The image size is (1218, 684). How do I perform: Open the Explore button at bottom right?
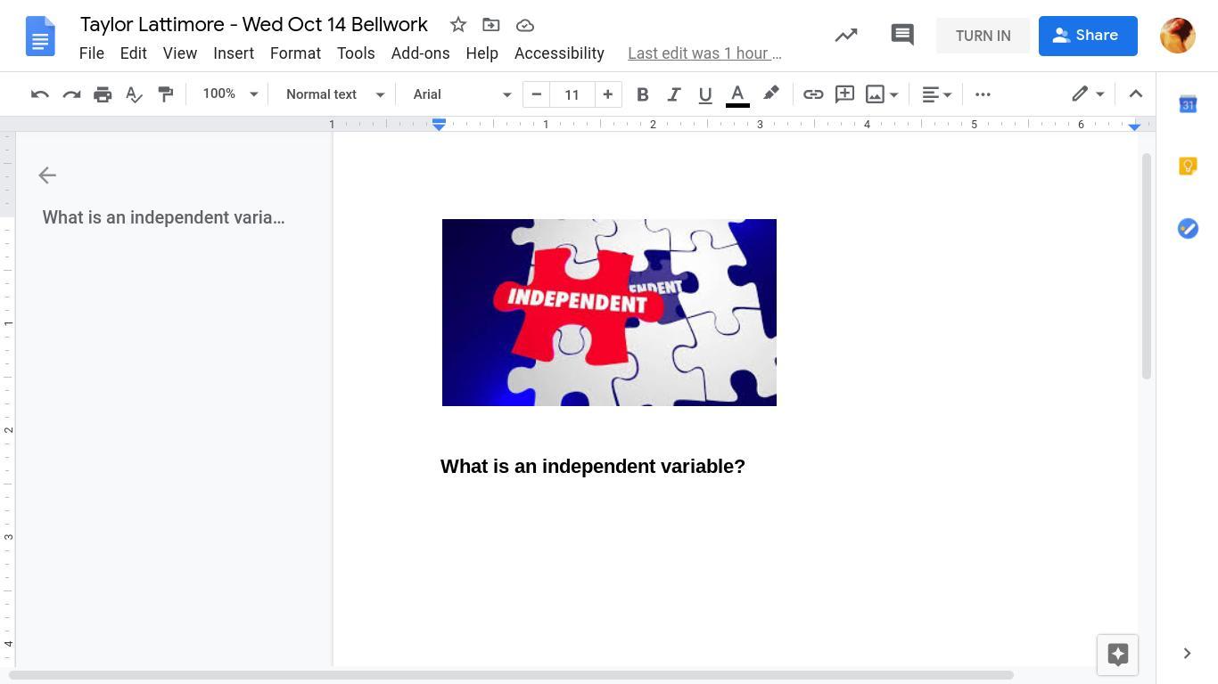pos(1117,655)
